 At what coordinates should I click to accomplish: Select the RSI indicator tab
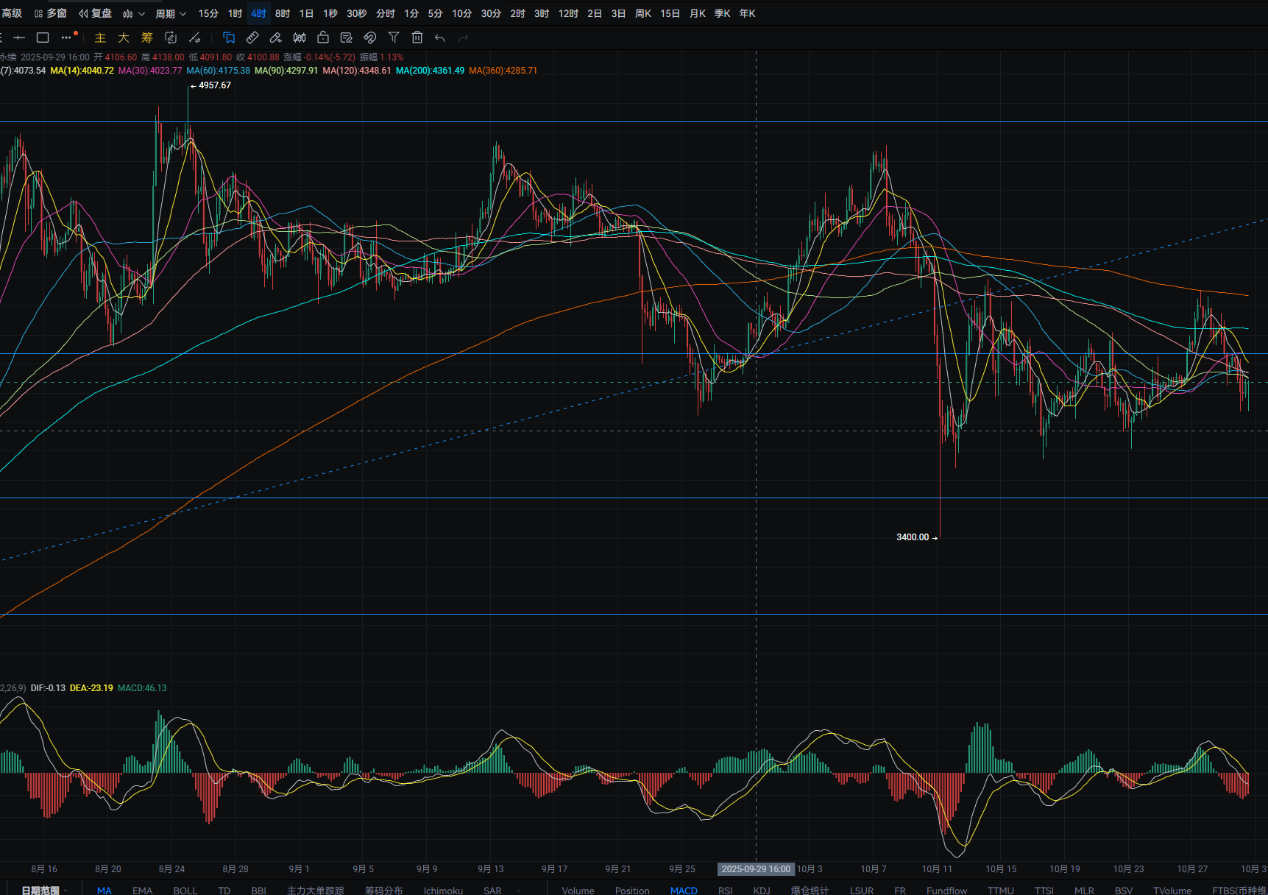pyautogui.click(x=725, y=890)
